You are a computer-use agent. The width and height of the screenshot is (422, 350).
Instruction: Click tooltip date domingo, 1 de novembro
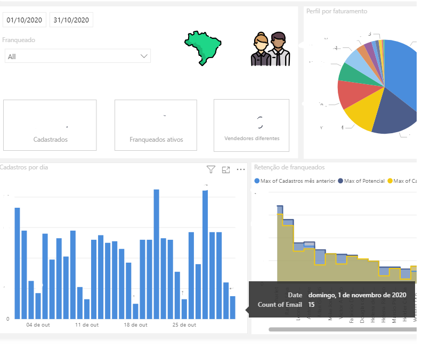coord(357,295)
